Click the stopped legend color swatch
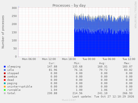This screenshot has height=103, width=138. (x=5, y=73)
